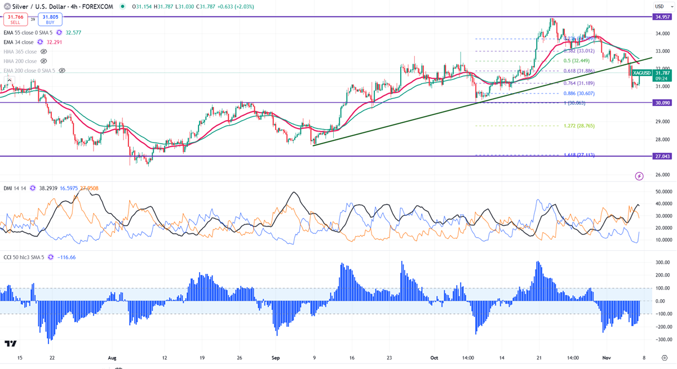677x369 pixels.
Task: Click the open price O31.154
Action: [143, 6]
